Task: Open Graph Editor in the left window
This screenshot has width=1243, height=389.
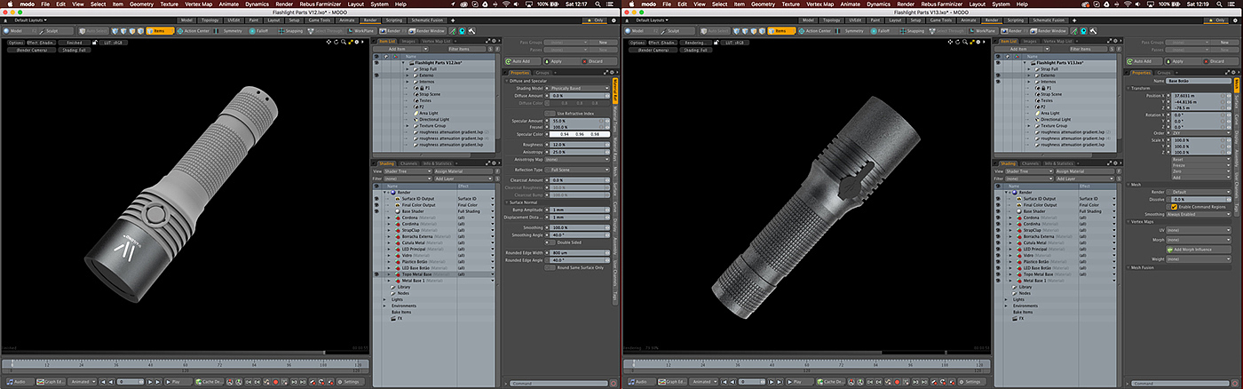Action: (50, 382)
